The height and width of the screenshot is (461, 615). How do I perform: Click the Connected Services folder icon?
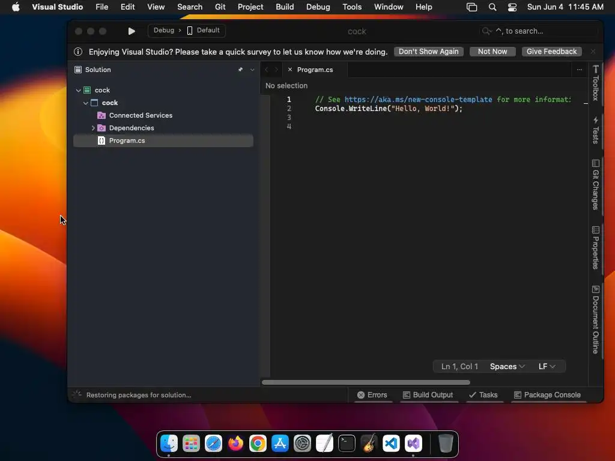101,115
